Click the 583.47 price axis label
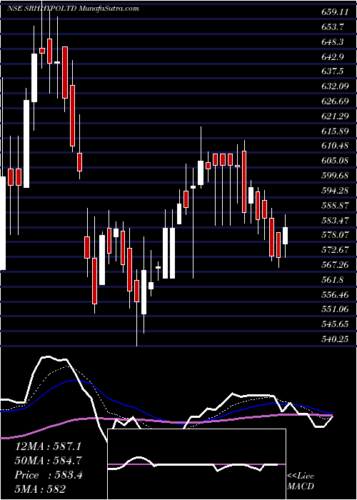Viewport: 357px width, 500px height. coord(333,220)
